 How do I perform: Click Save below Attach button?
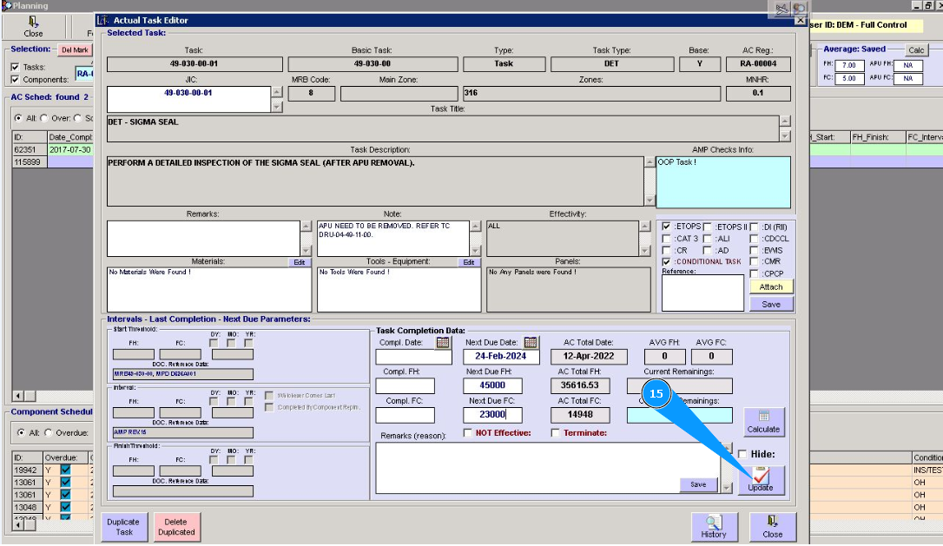[x=771, y=305]
